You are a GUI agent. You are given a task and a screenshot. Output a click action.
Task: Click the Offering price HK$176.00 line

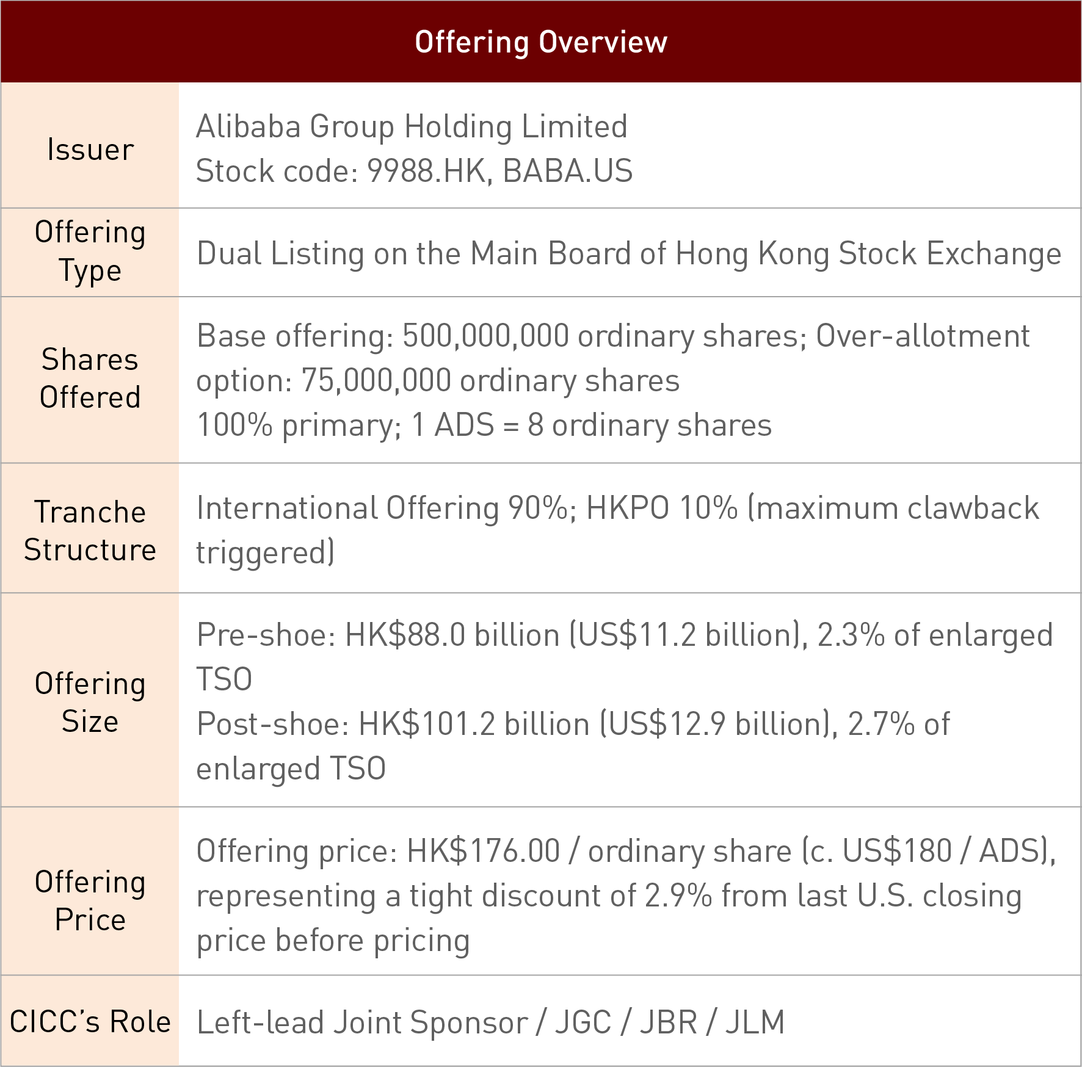pyautogui.click(x=626, y=852)
